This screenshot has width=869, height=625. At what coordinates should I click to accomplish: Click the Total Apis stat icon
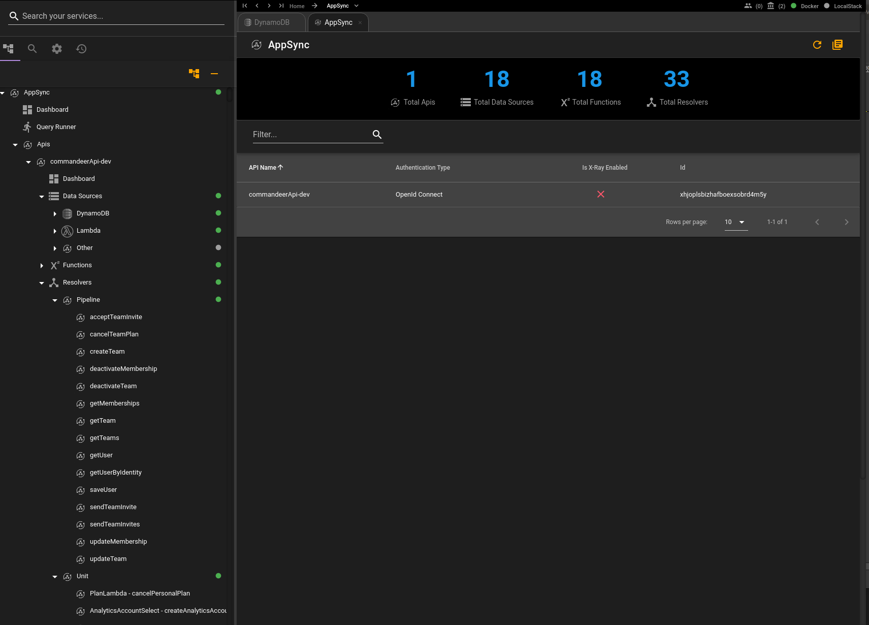tap(395, 102)
